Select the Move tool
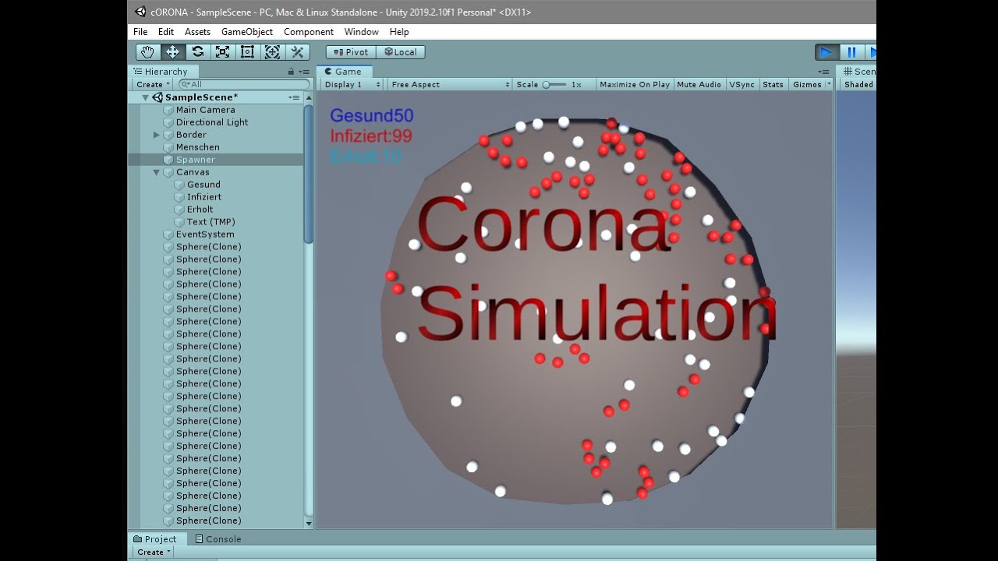The width and height of the screenshot is (998, 561). click(172, 52)
